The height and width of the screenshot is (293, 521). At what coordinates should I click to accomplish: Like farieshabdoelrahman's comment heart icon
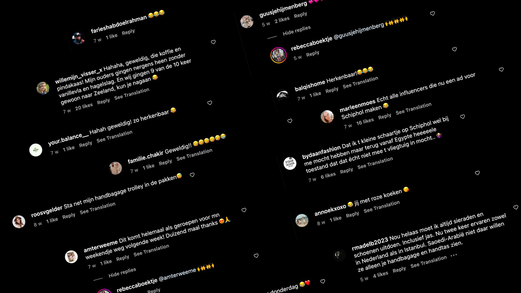pyautogui.click(x=213, y=42)
